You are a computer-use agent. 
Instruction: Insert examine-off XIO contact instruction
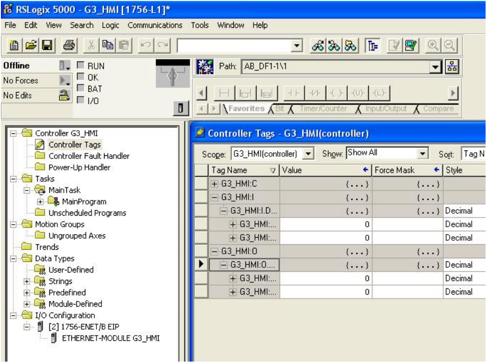coord(315,93)
